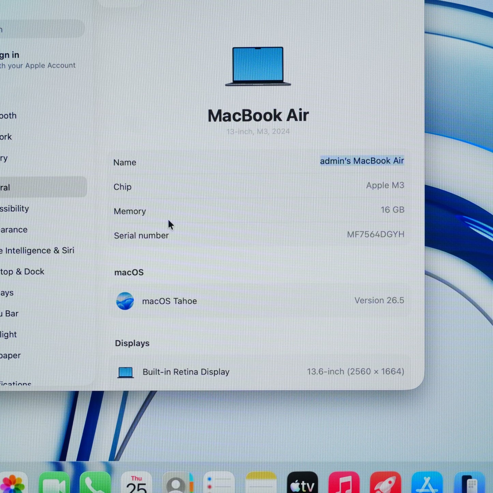
Task: Click the 13.6-inch (2560 × 1664) resolution text
Action: (356, 372)
